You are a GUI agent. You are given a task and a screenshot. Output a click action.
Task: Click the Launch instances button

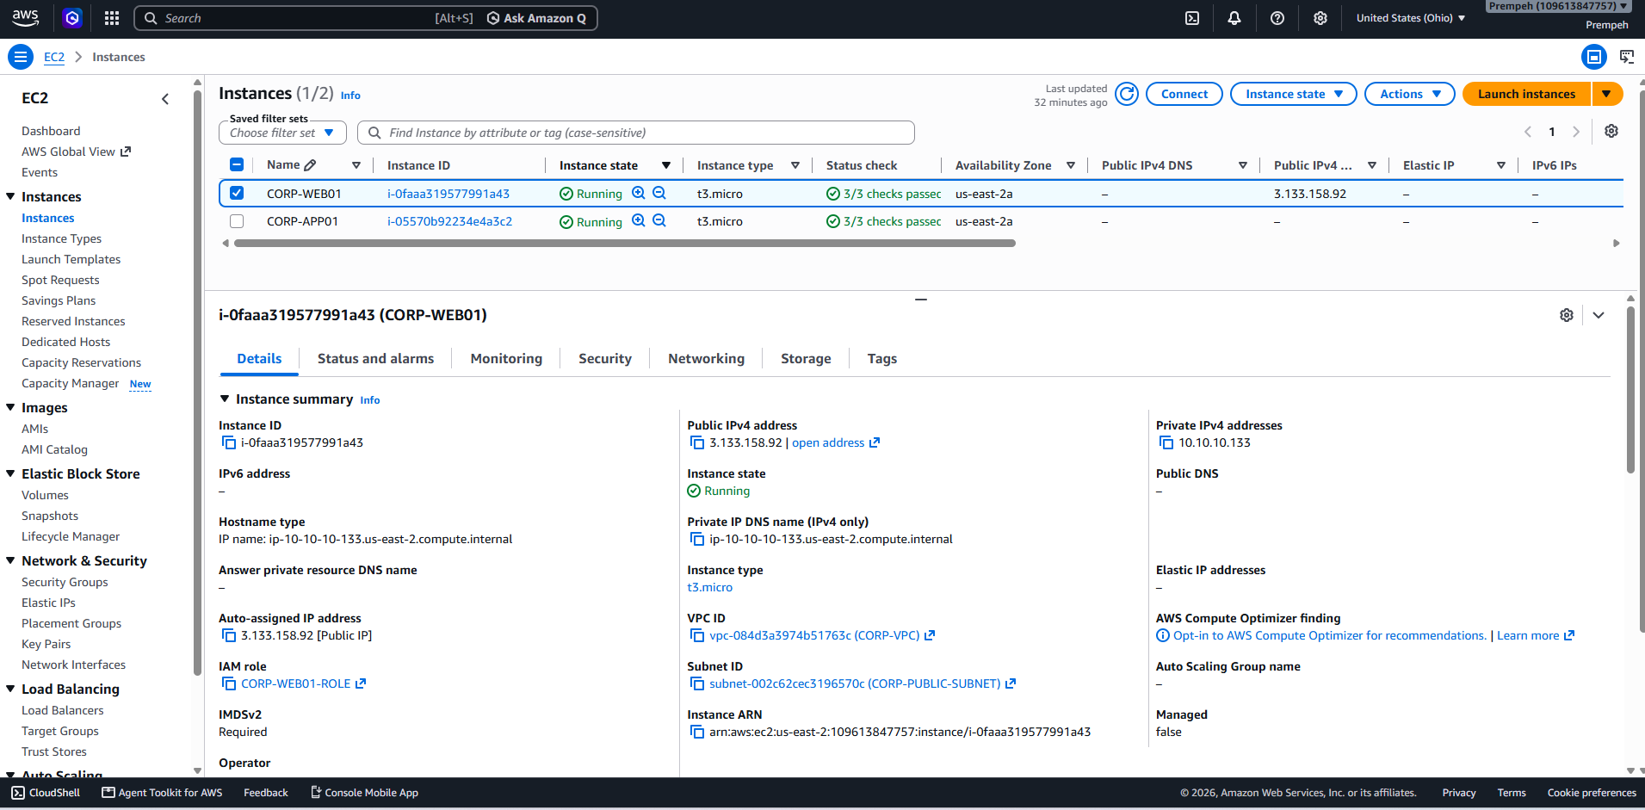[x=1526, y=94]
